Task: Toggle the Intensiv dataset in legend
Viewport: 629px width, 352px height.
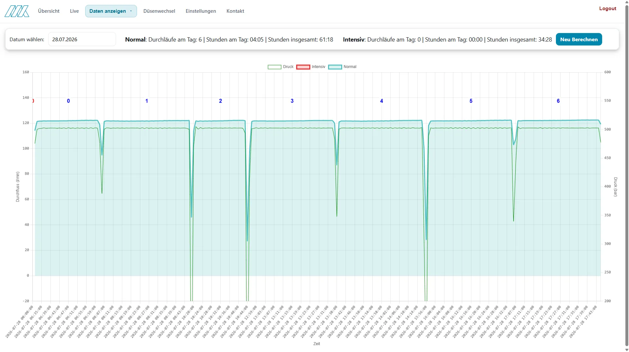Action: [311, 67]
